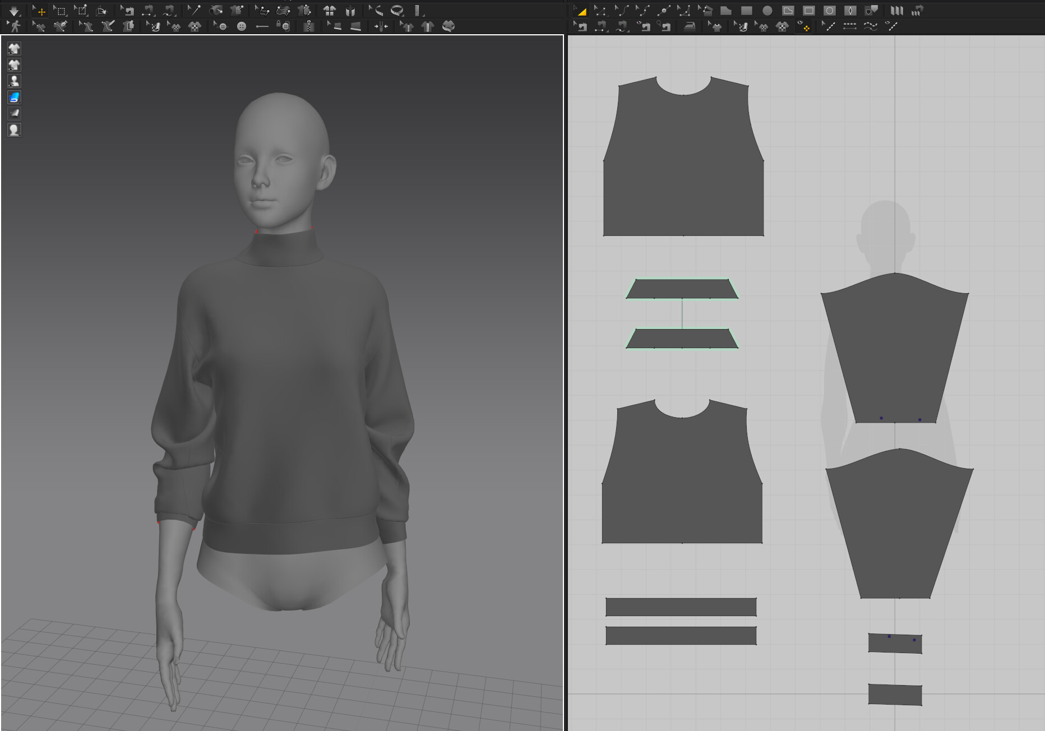Click the walking avatar pose icon

point(14,26)
